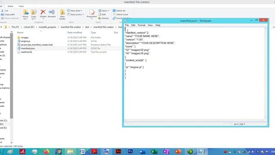Image resolution: width=275 pixels, height=155 pixels.
Task: Click the engine.js file icon
Action: tap(19, 41)
